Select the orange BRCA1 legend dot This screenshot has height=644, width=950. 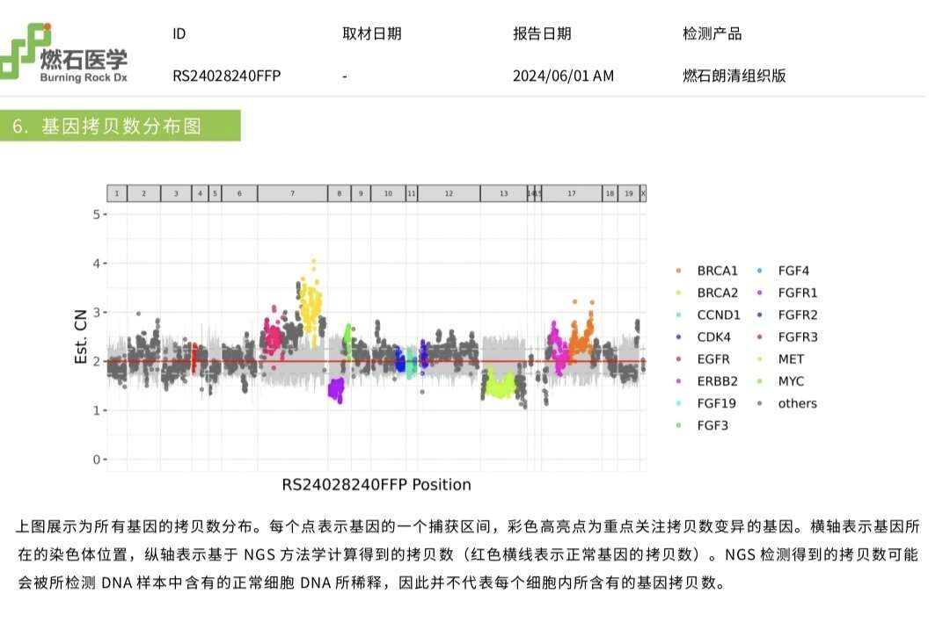tap(679, 271)
